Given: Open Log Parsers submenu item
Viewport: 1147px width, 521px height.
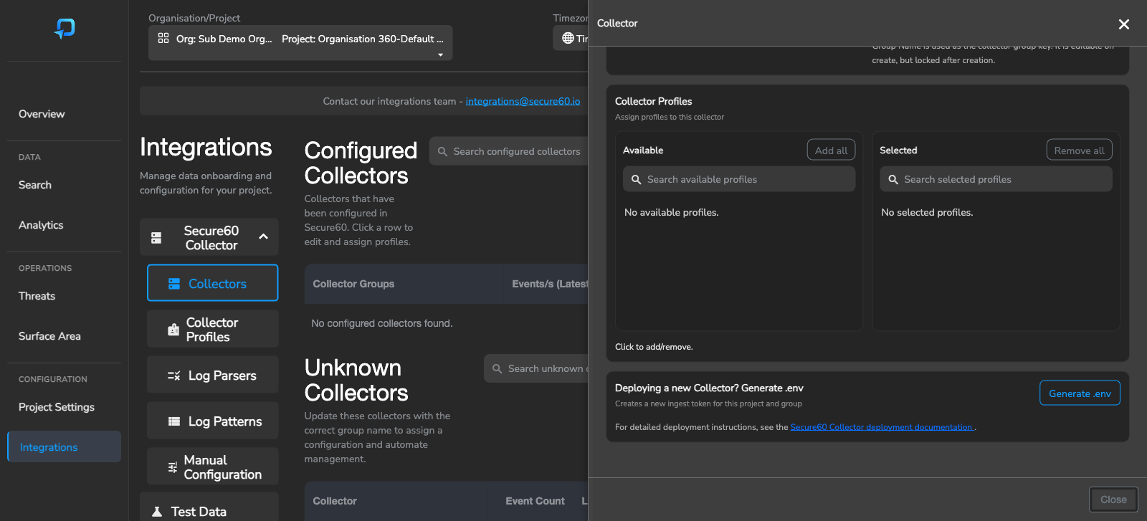Looking at the screenshot, I should (x=213, y=375).
